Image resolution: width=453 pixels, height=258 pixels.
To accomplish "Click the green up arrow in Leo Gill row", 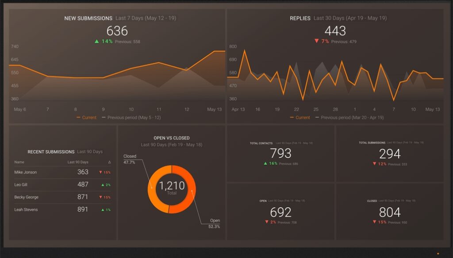I will [x=103, y=185].
